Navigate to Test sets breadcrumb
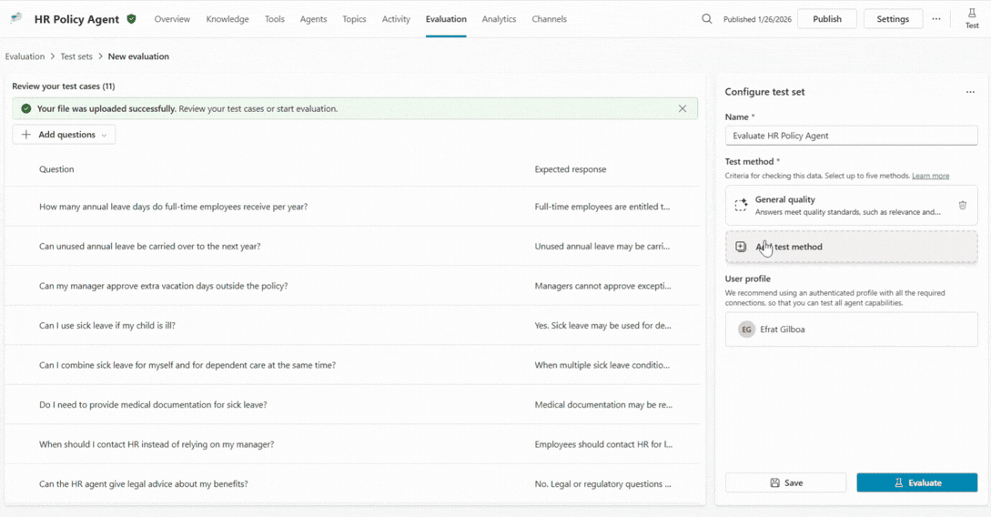The image size is (991, 517). [76, 56]
